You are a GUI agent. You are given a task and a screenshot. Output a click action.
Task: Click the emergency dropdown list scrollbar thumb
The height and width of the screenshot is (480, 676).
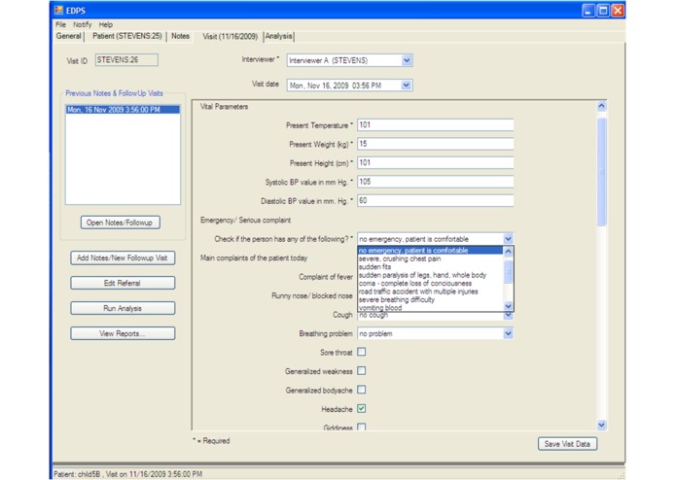[509, 271]
